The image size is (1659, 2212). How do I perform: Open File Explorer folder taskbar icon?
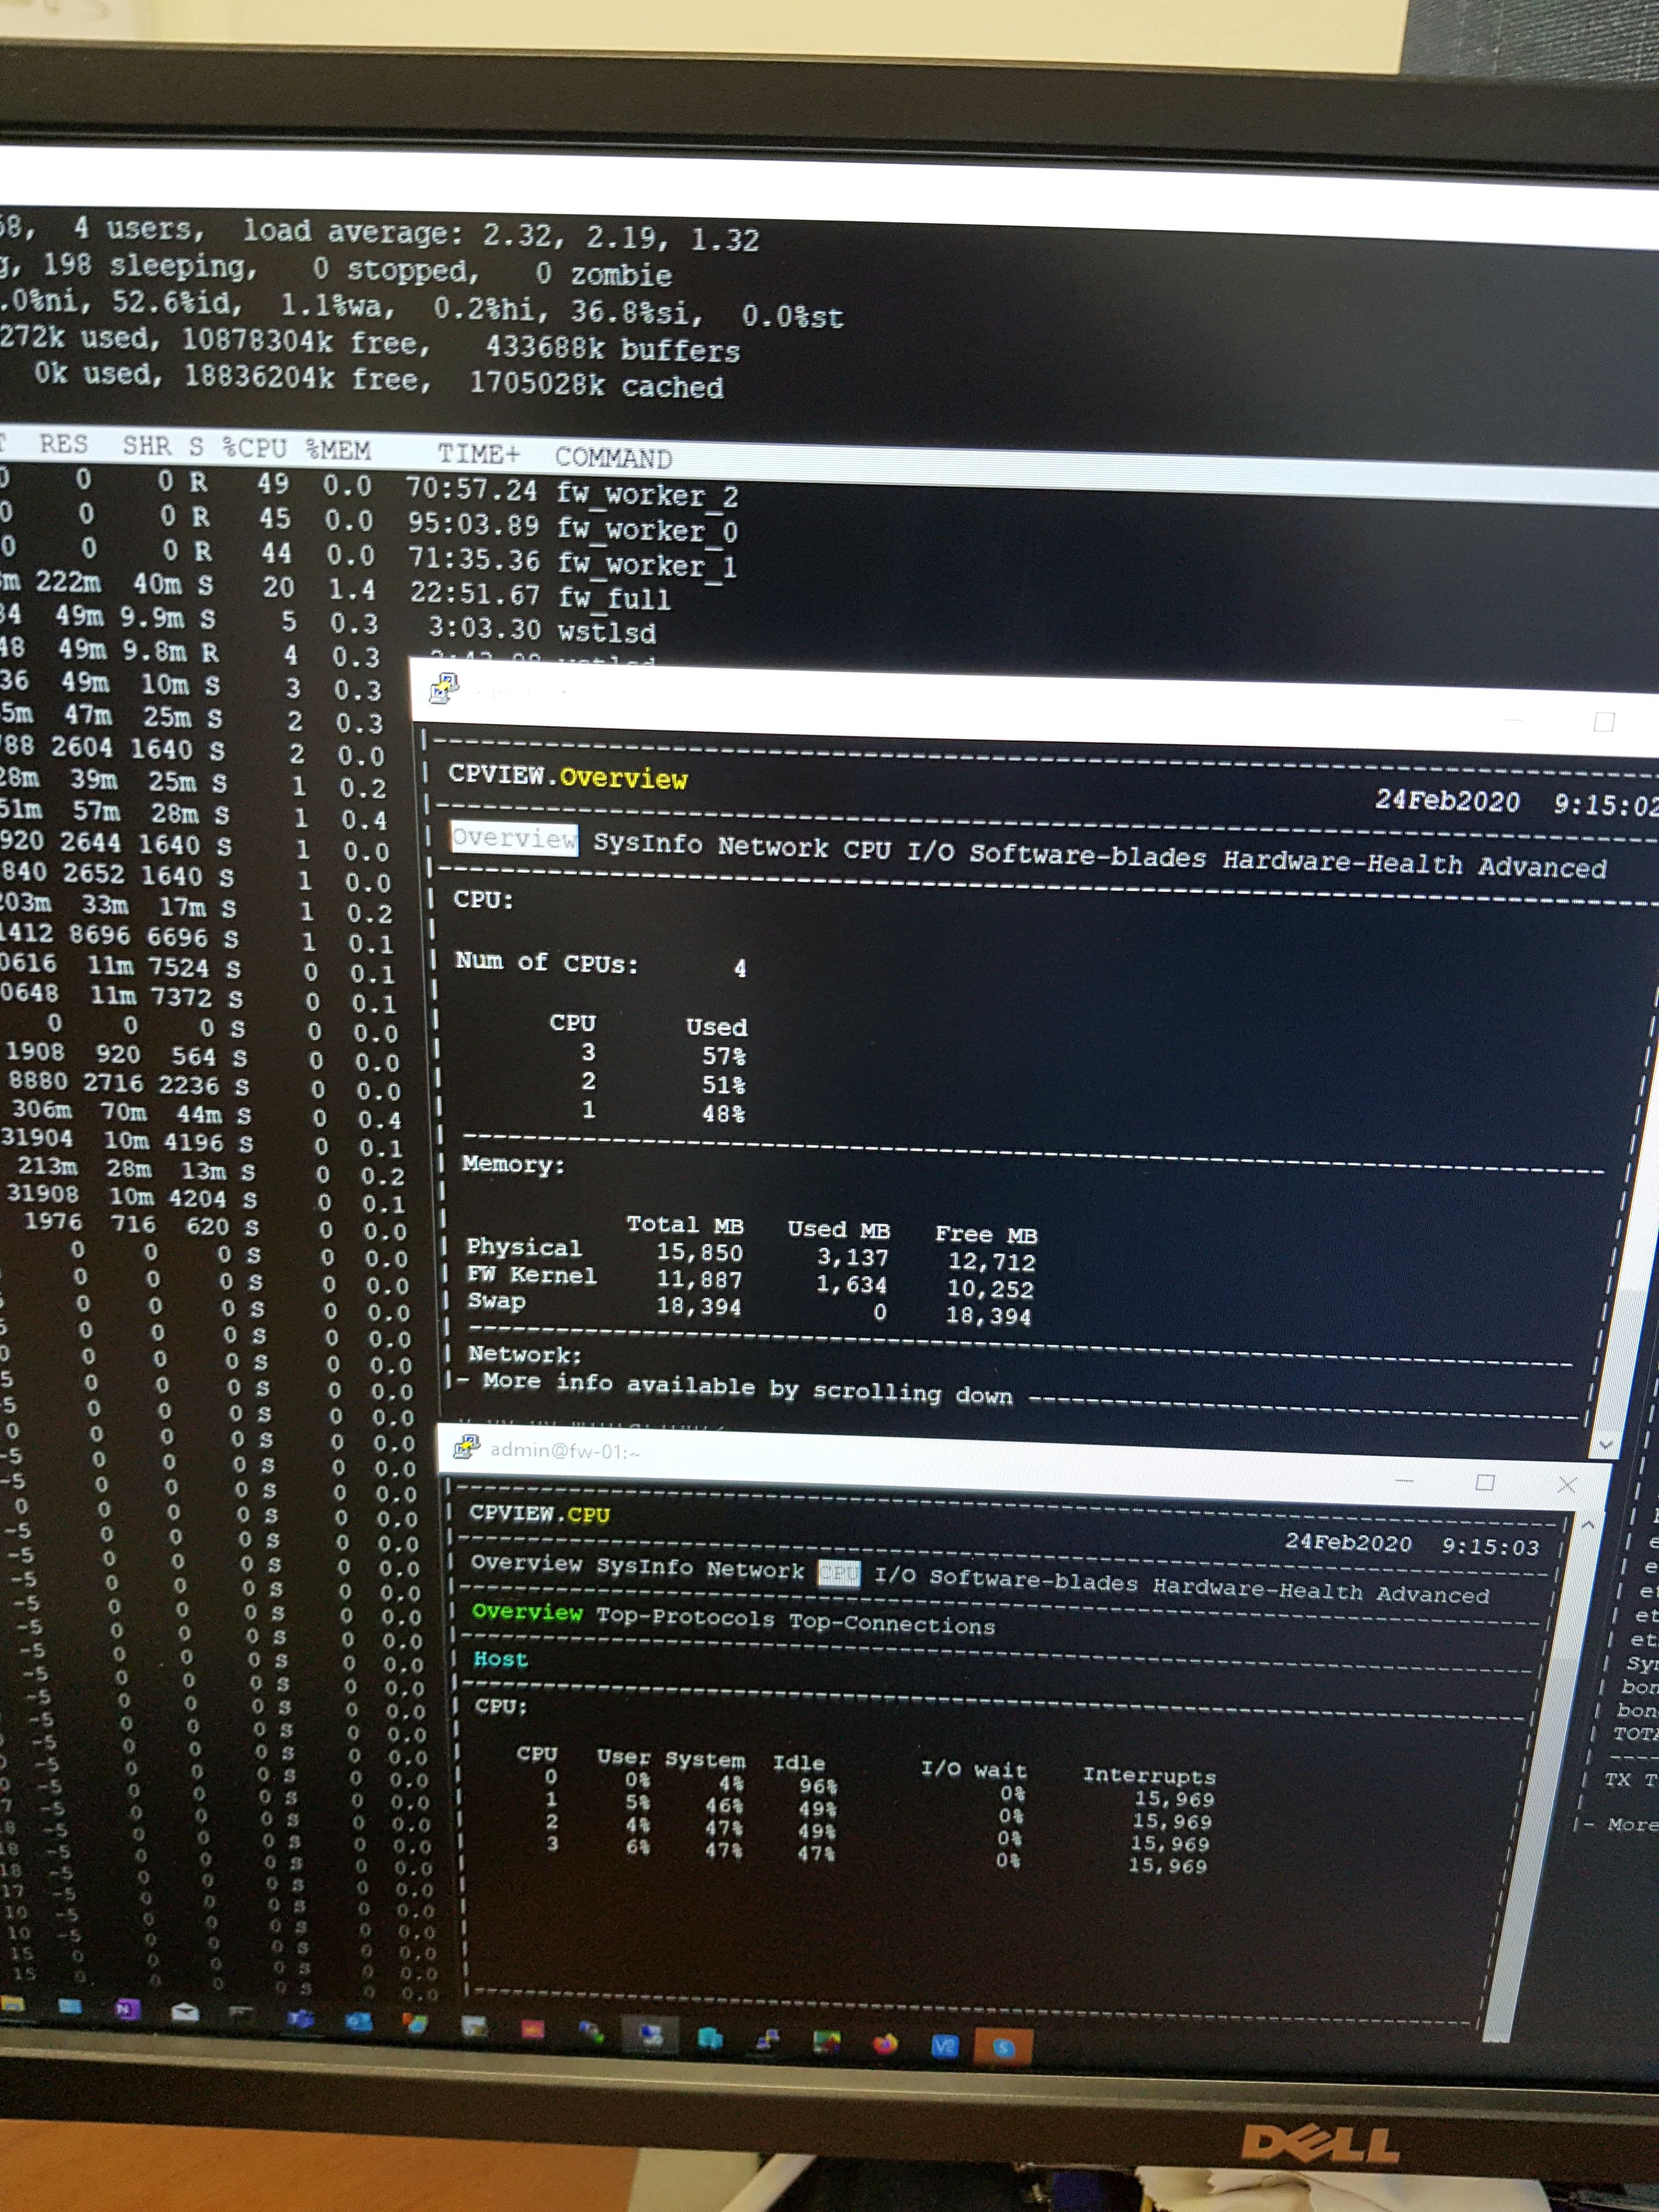[x=13, y=2003]
